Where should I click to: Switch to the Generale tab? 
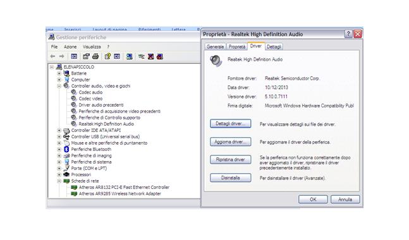[215, 47]
